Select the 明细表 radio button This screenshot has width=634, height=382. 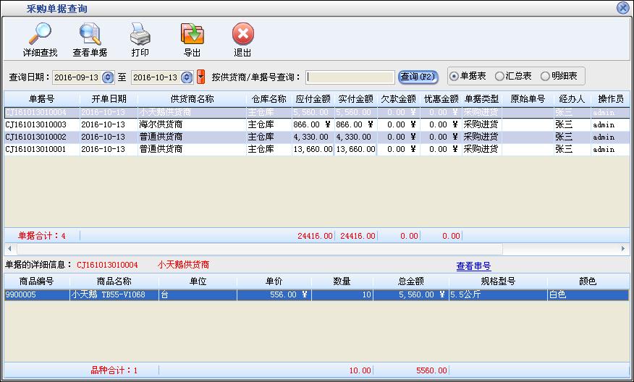[544, 76]
